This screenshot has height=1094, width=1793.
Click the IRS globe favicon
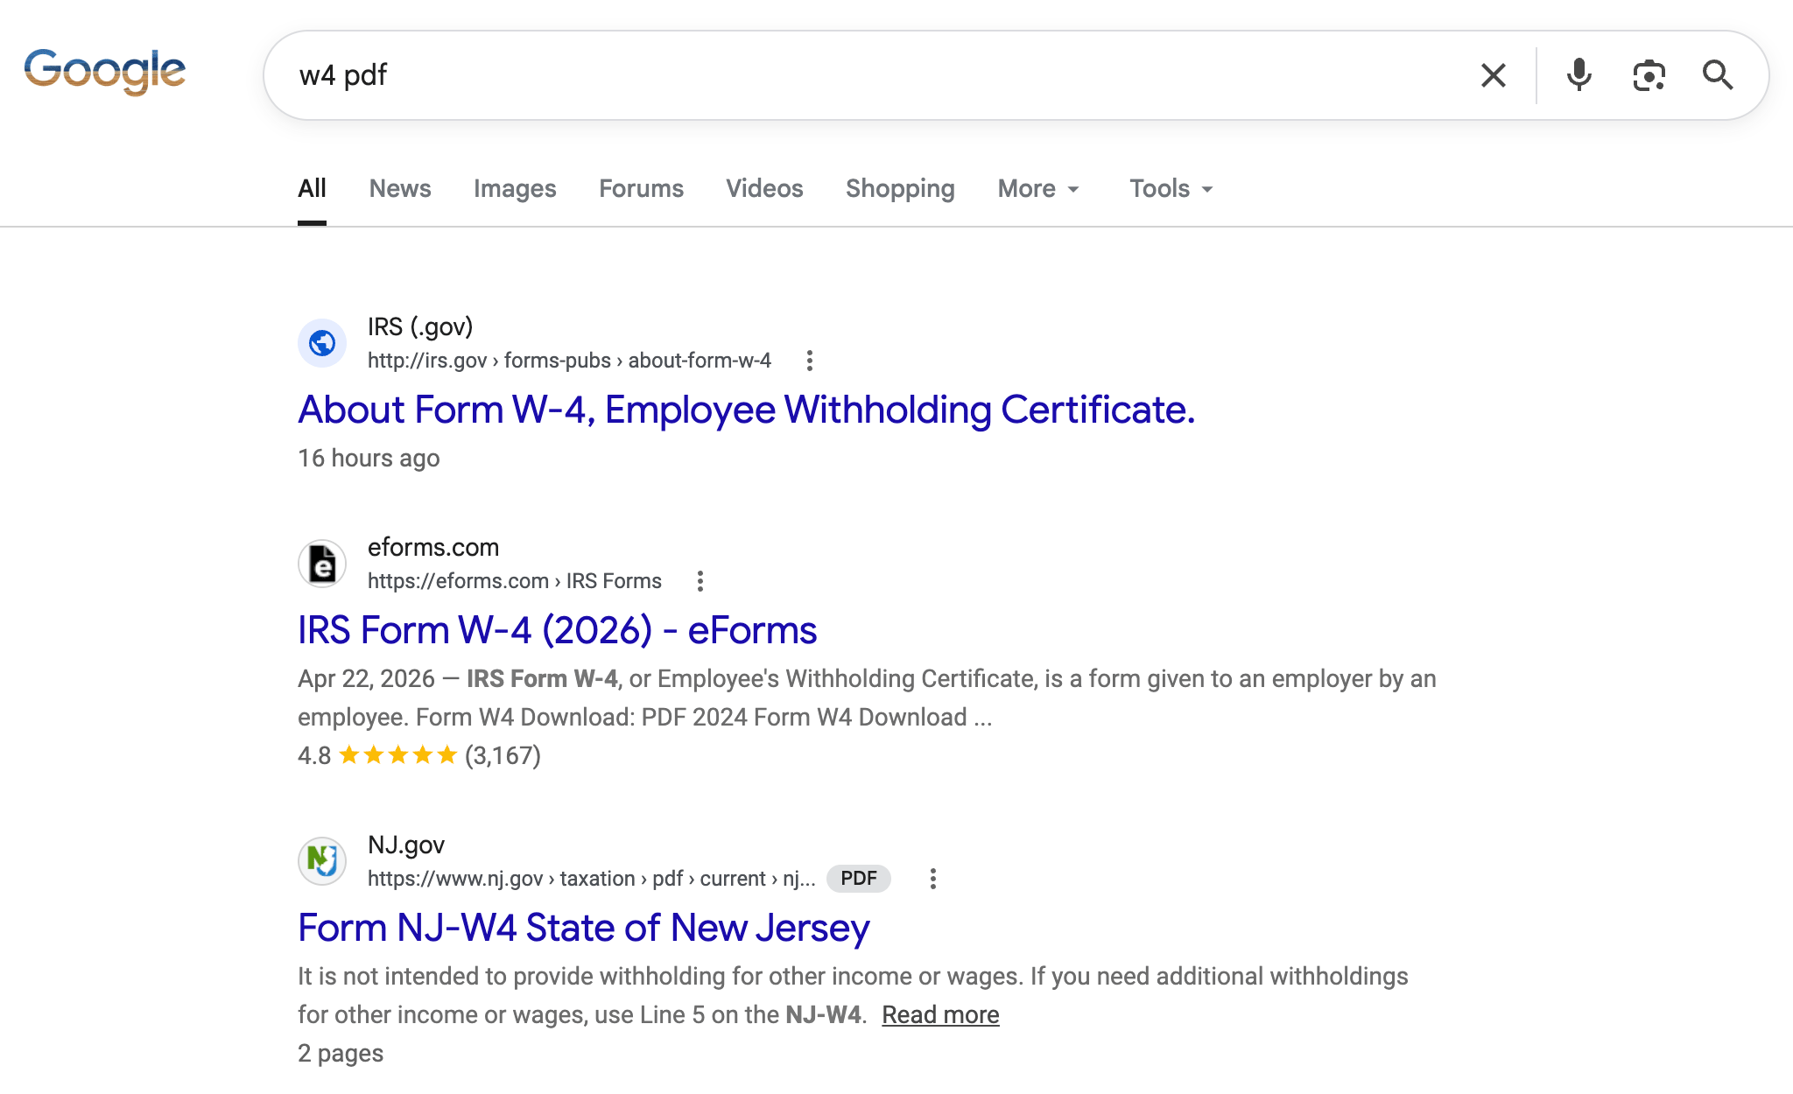click(x=322, y=343)
